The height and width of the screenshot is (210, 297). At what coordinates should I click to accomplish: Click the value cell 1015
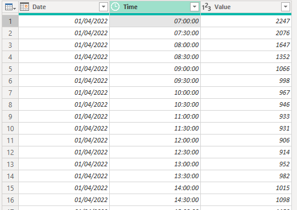246,188
